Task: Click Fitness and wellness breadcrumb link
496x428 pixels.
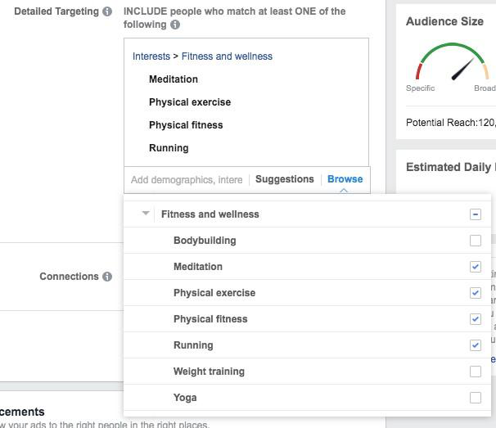Action: pos(227,56)
